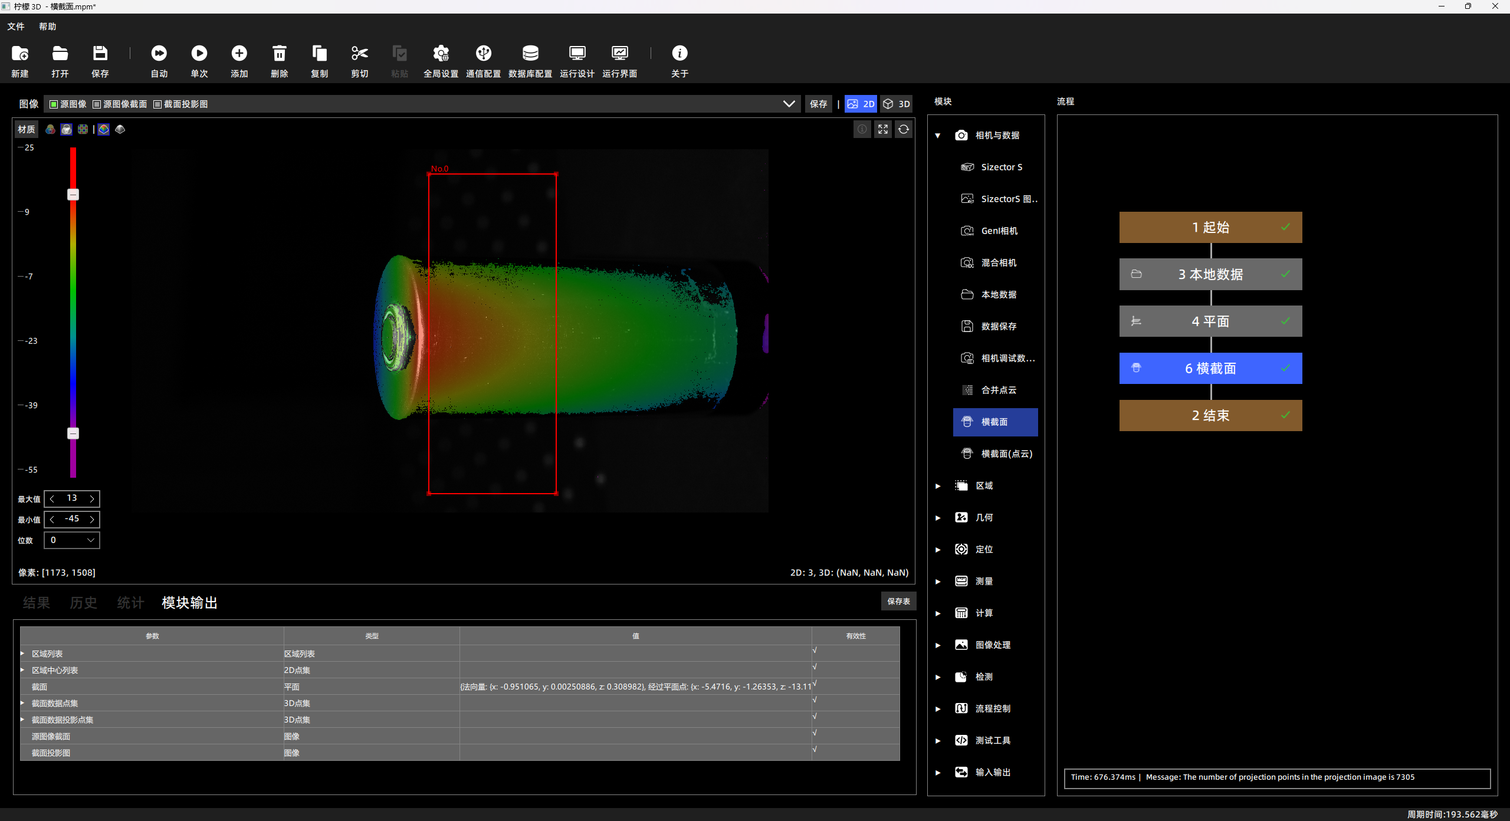Select the rainbow height-map render icon

point(104,129)
